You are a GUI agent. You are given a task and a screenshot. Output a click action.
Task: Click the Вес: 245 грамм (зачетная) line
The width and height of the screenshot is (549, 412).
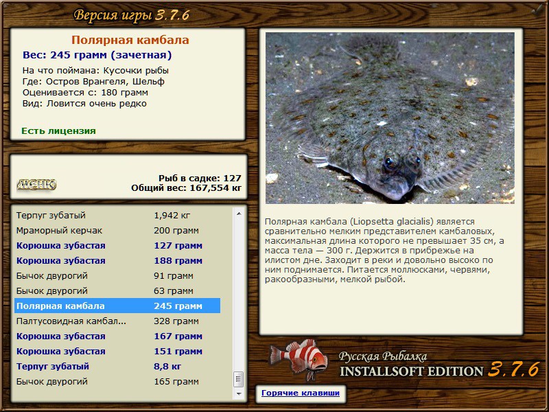97,55
